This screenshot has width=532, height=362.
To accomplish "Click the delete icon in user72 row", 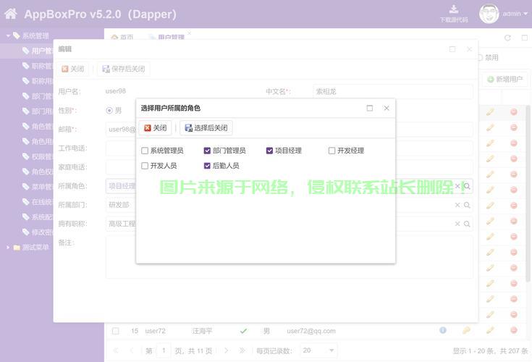I will [514, 331].
